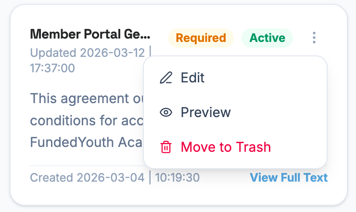Click the Created 2026-03-04 date text
This screenshot has width=356, height=212.
[x=87, y=177]
